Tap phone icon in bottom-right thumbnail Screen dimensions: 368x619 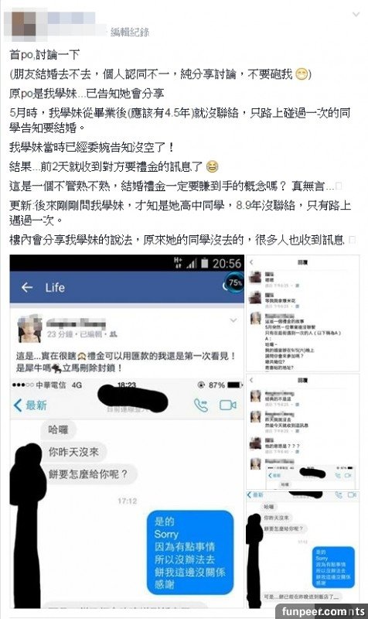tap(339, 494)
